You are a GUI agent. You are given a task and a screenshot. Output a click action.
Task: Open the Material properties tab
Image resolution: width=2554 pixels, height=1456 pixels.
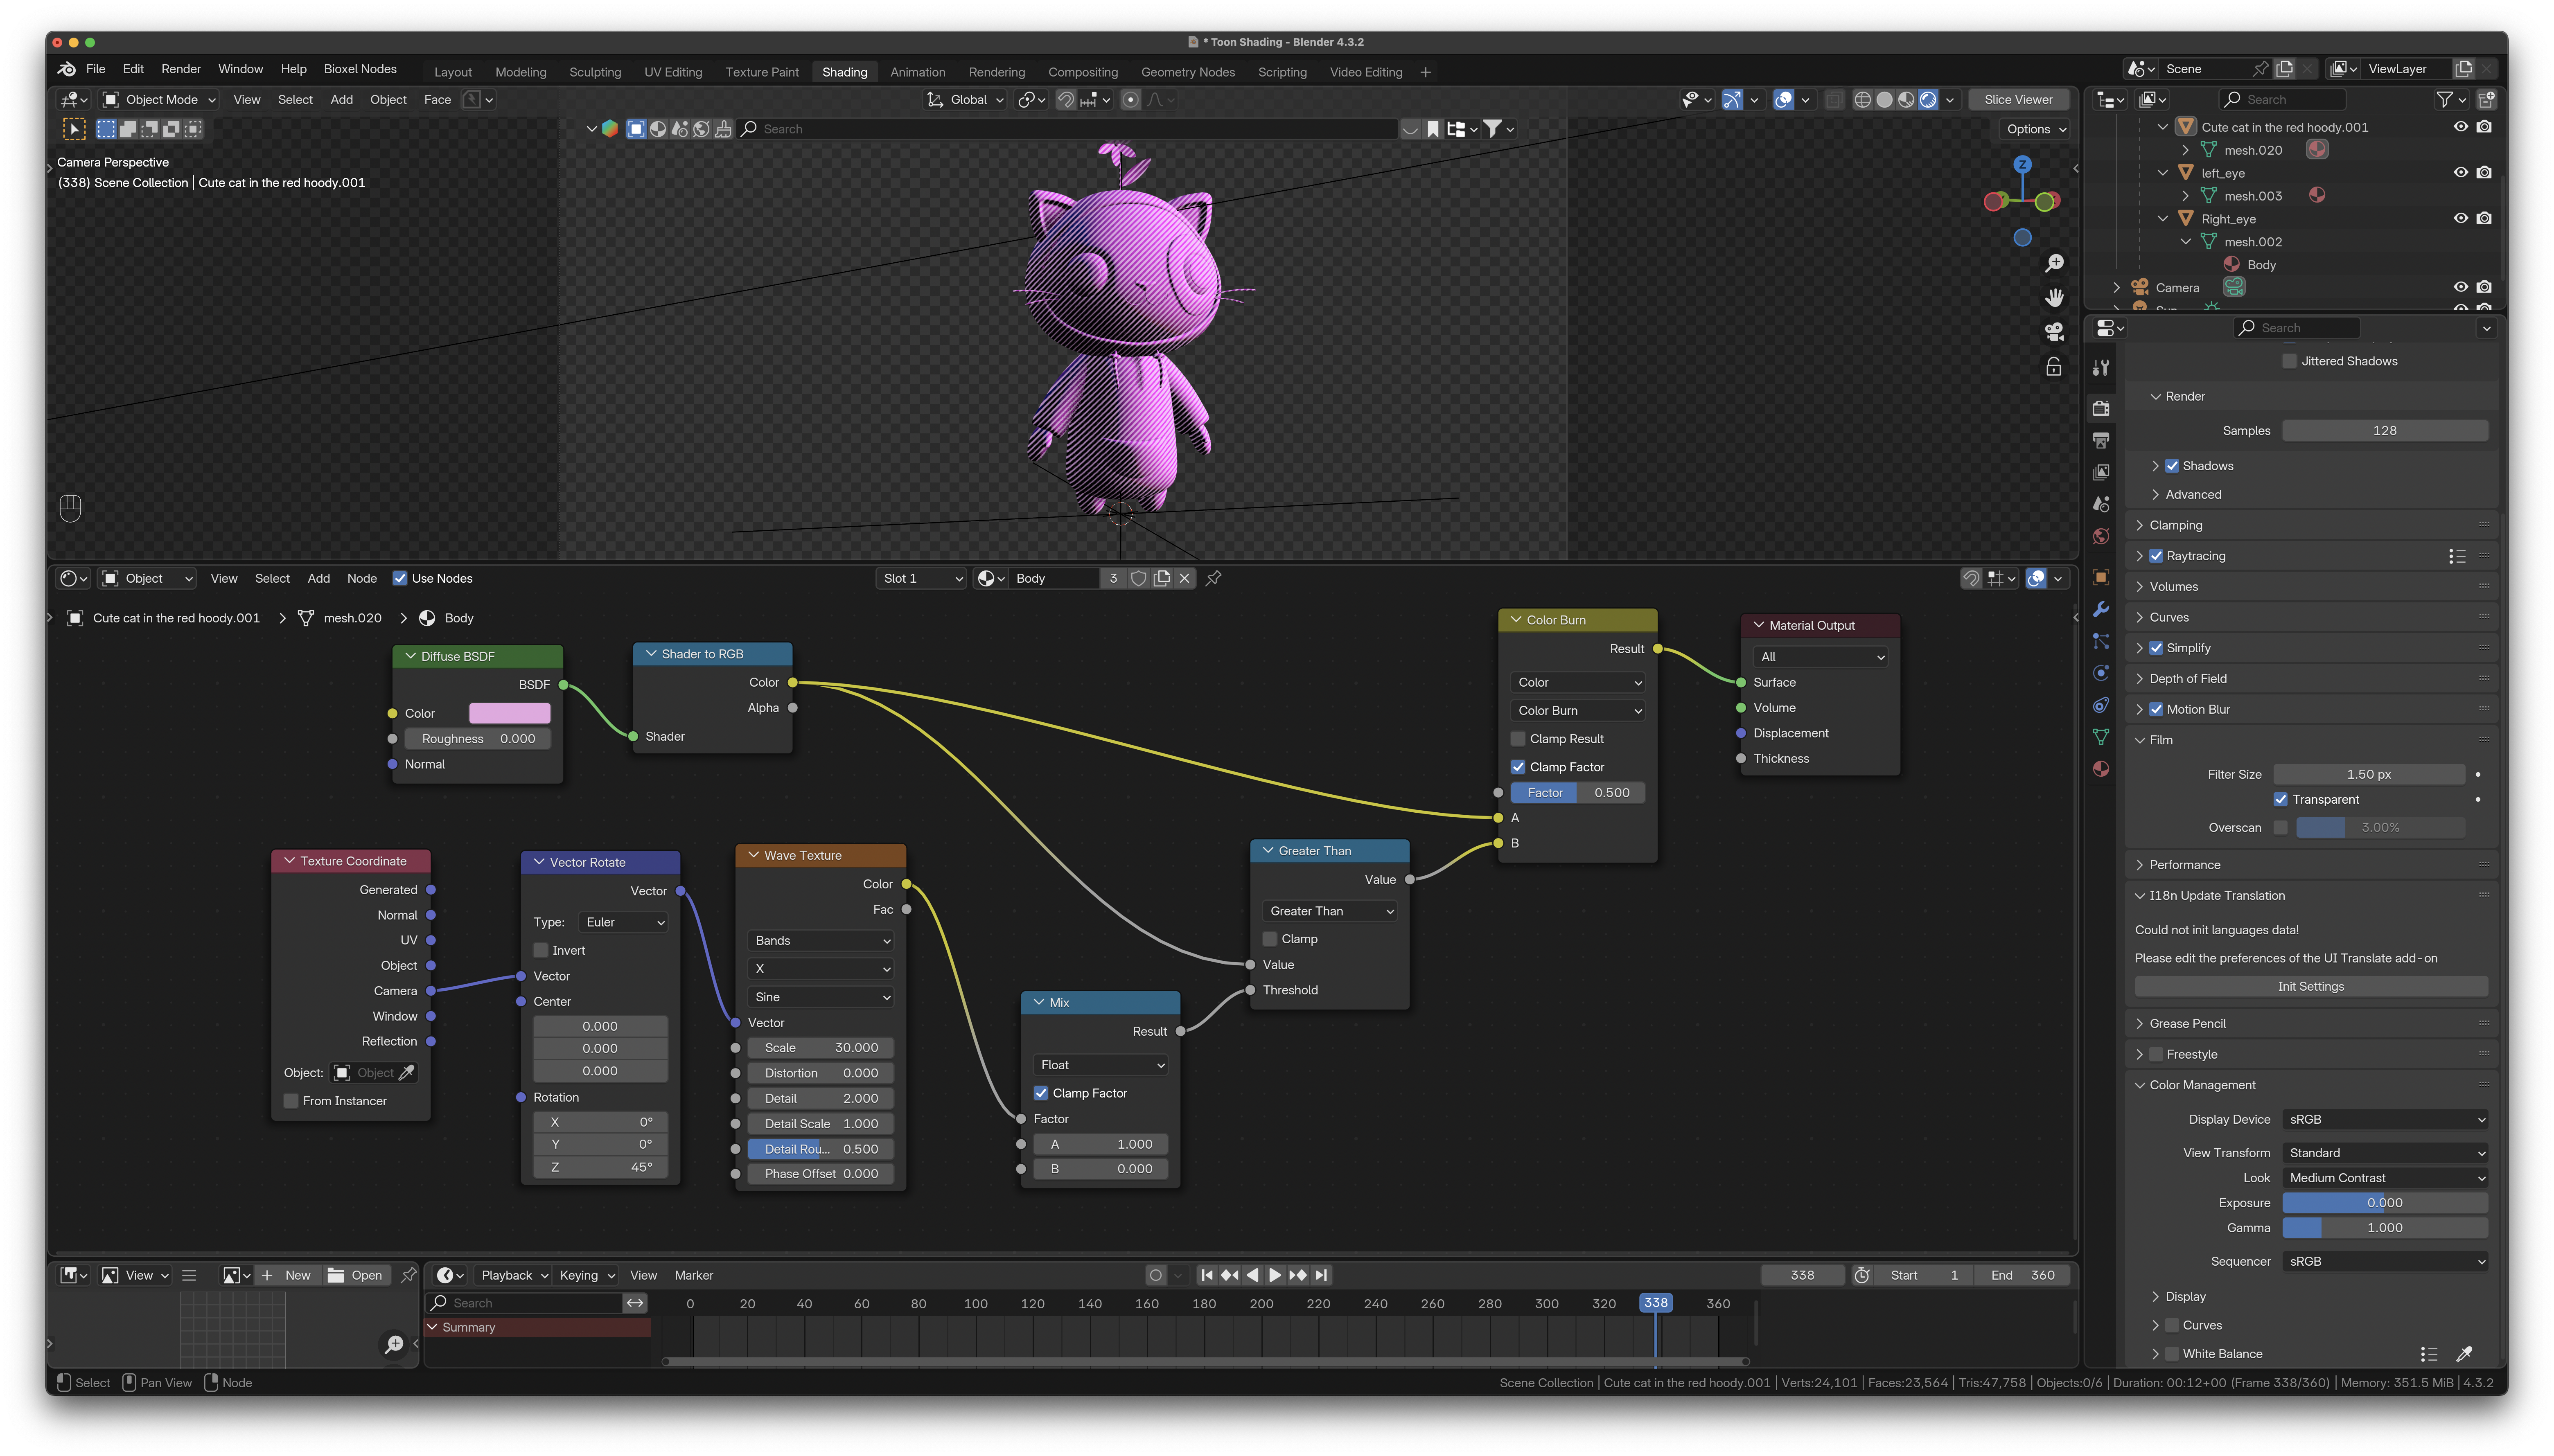click(x=2101, y=769)
